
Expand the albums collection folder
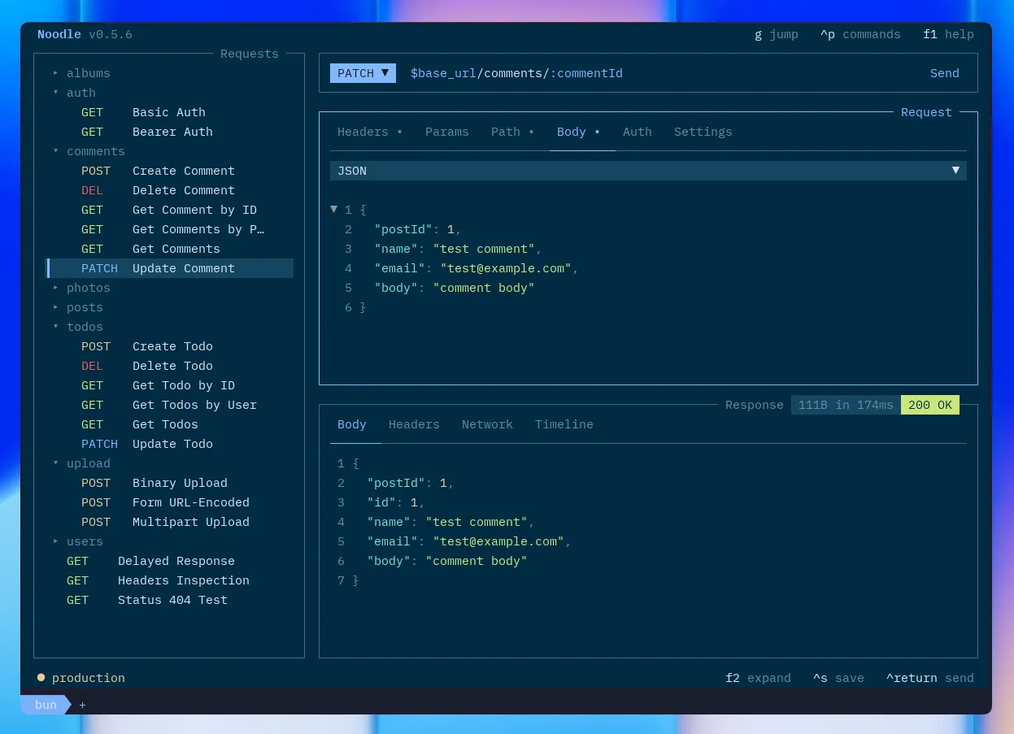point(81,73)
